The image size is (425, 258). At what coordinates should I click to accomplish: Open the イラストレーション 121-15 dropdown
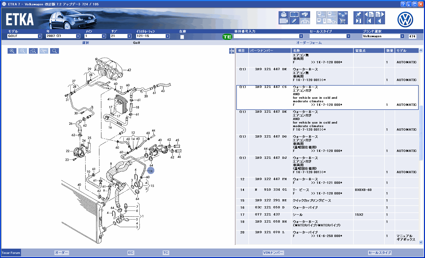pos(167,36)
